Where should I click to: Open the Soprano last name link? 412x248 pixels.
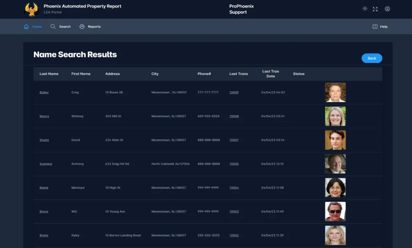click(x=46, y=164)
